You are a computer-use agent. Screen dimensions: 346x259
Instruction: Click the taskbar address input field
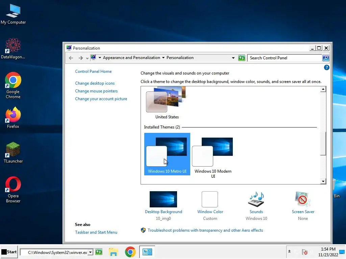(x=54, y=252)
